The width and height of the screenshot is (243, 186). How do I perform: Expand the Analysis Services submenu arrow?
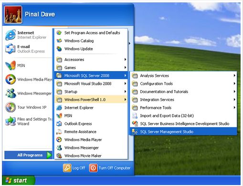234,75
